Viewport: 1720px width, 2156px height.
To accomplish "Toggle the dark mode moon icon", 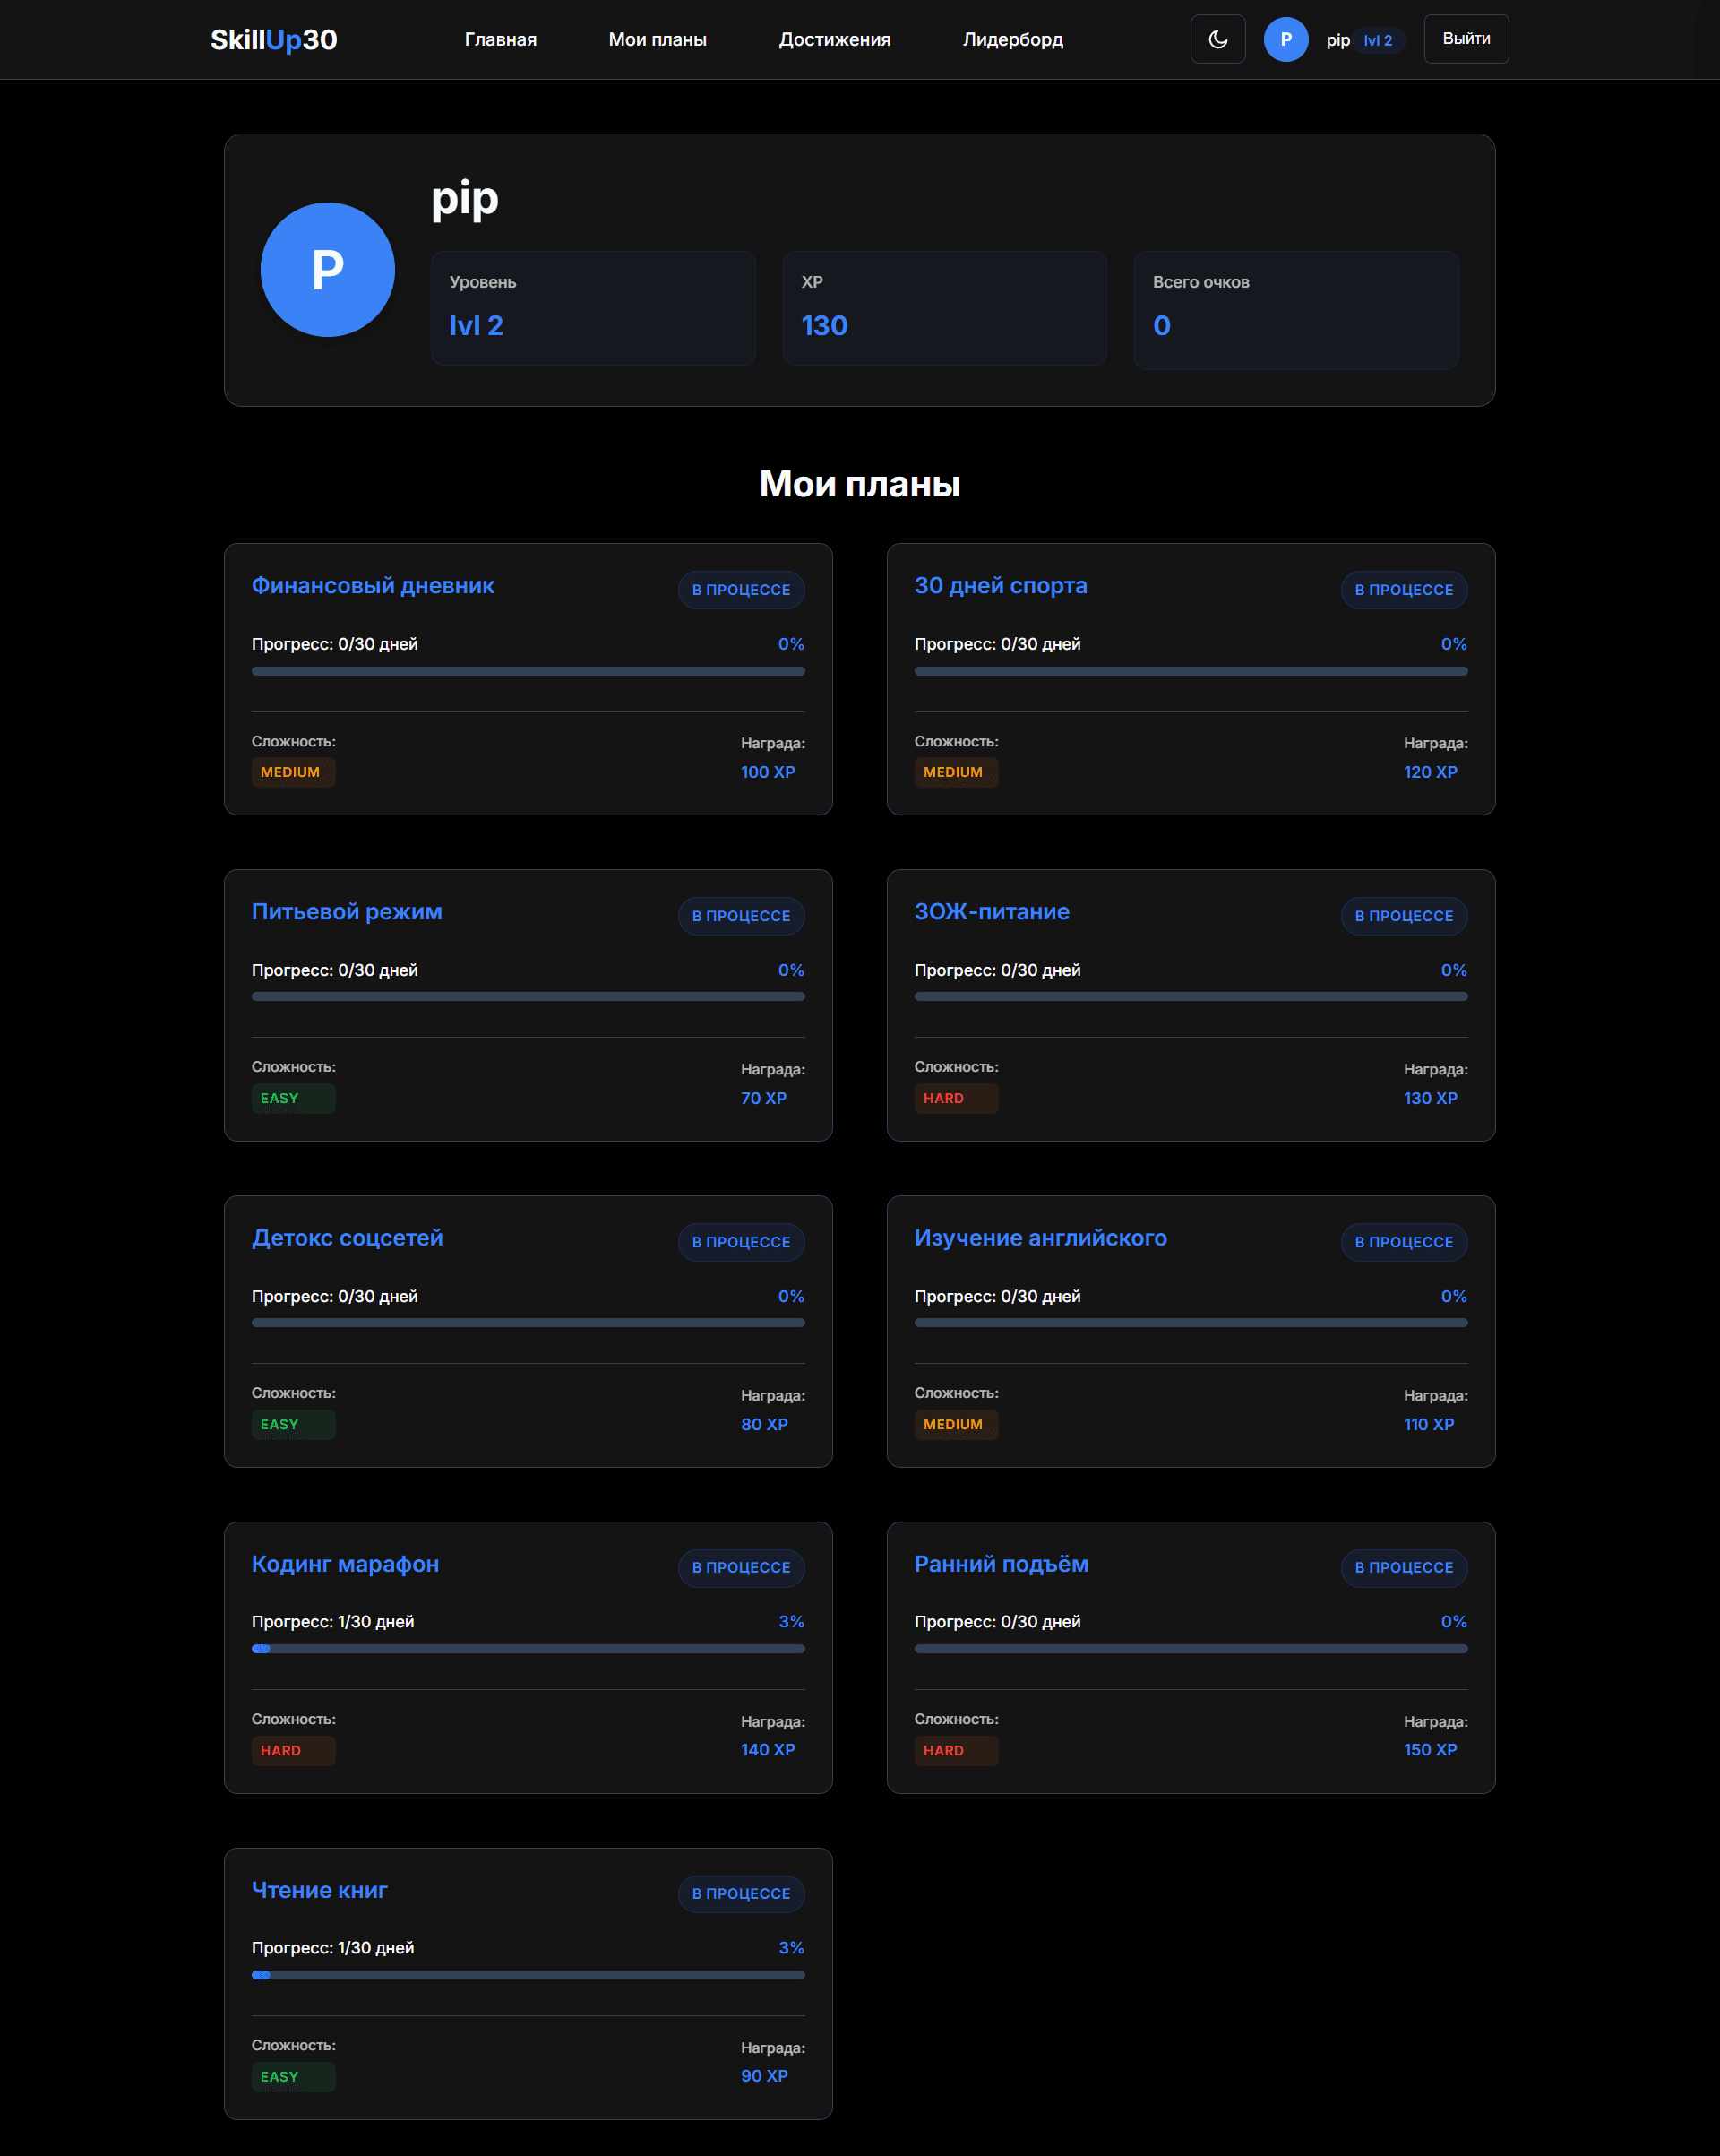I will point(1217,39).
